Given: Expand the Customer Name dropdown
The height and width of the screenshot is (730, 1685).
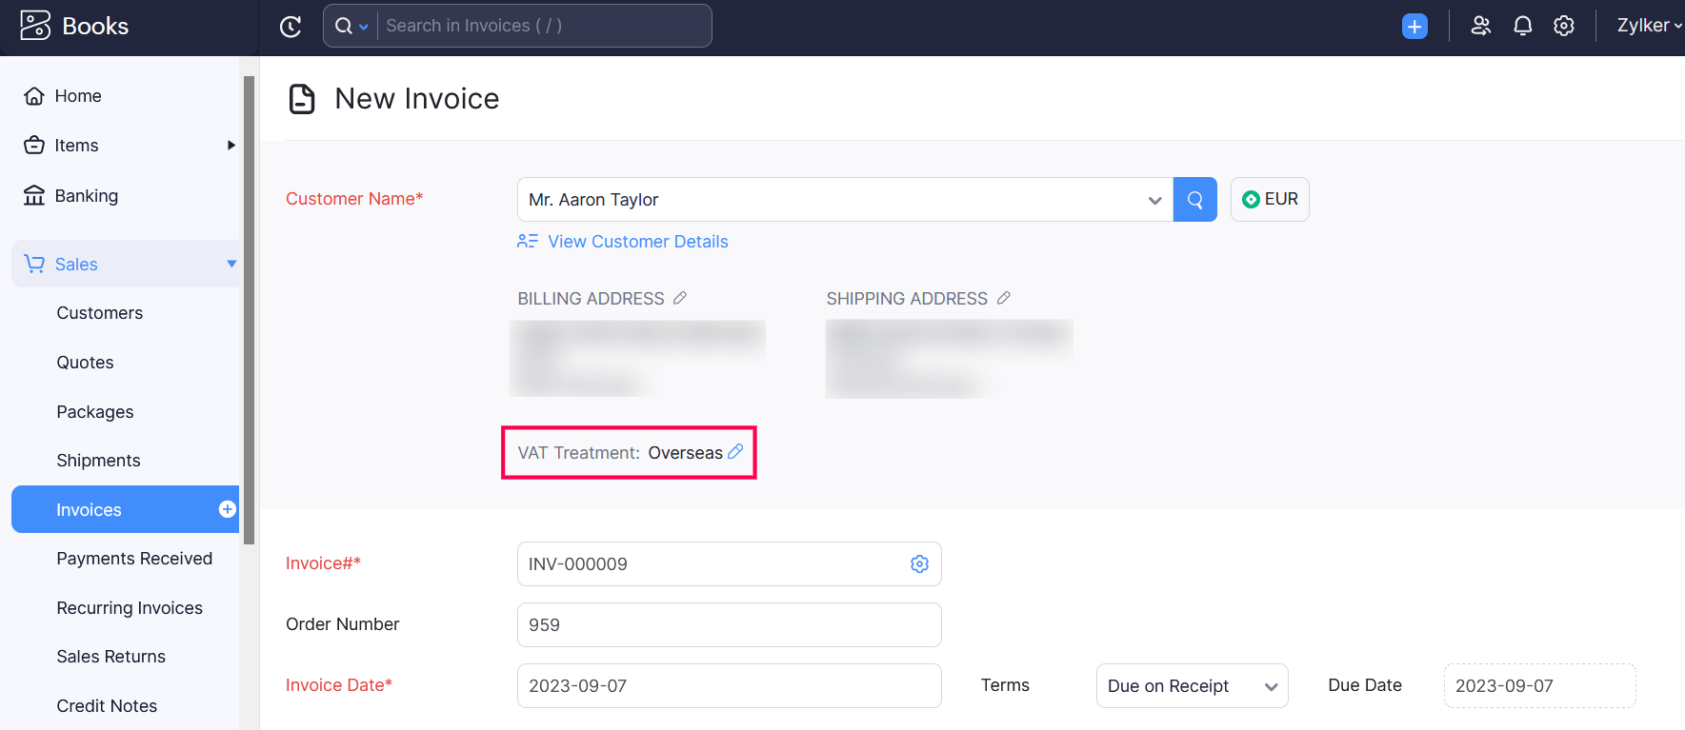Looking at the screenshot, I should [x=1154, y=200].
